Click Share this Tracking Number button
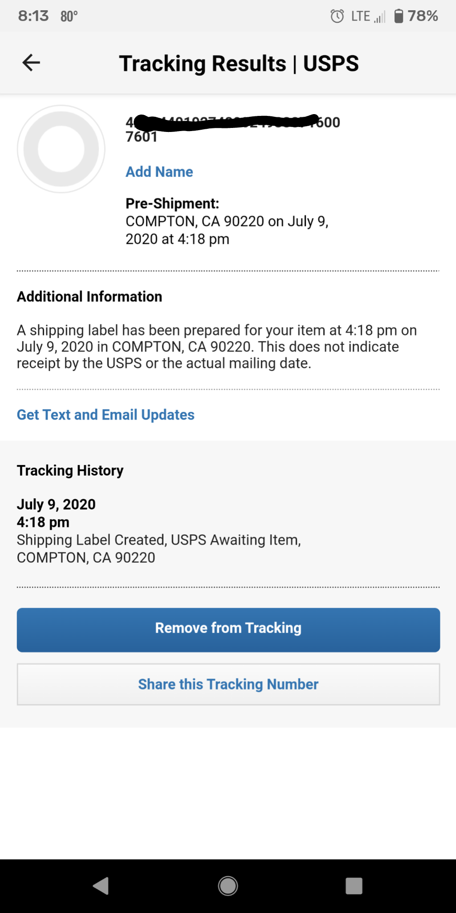The height and width of the screenshot is (913, 456). pos(228,684)
